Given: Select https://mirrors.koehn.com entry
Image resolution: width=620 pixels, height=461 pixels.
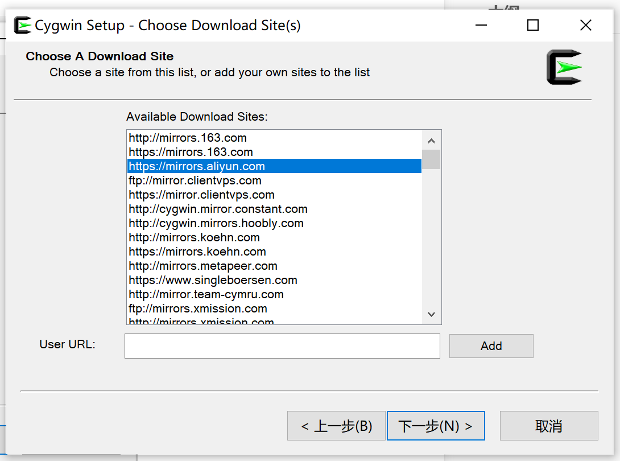Looking at the screenshot, I should [x=274, y=252].
